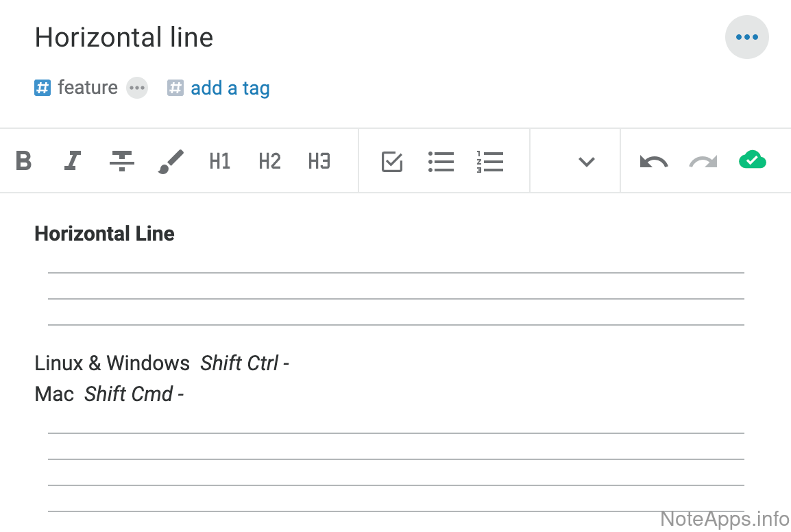Edit the note title 'Horizontal line'
This screenshot has width=791, height=532.
pyautogui.click(x=124, y=37)
